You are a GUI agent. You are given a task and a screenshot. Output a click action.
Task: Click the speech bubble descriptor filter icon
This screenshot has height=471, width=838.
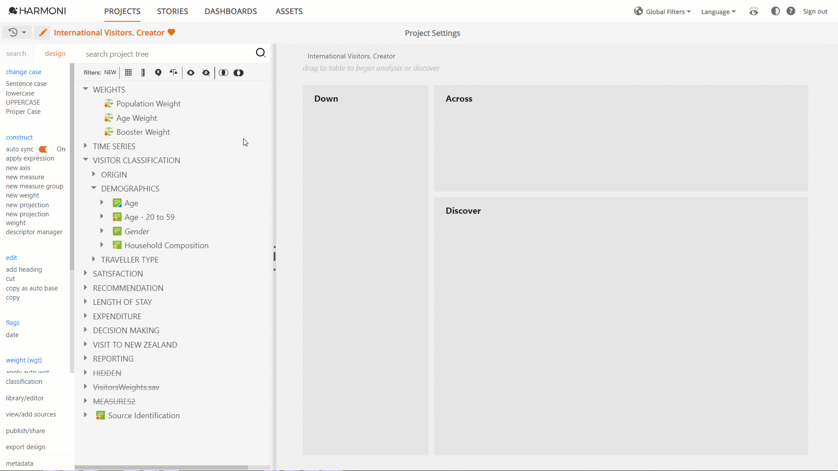158,73
